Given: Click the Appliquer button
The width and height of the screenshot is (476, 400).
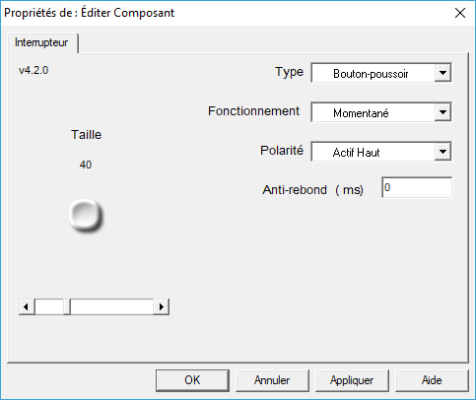Looking at the screenshot, I should pyautogui.click(x=352, y=380).
